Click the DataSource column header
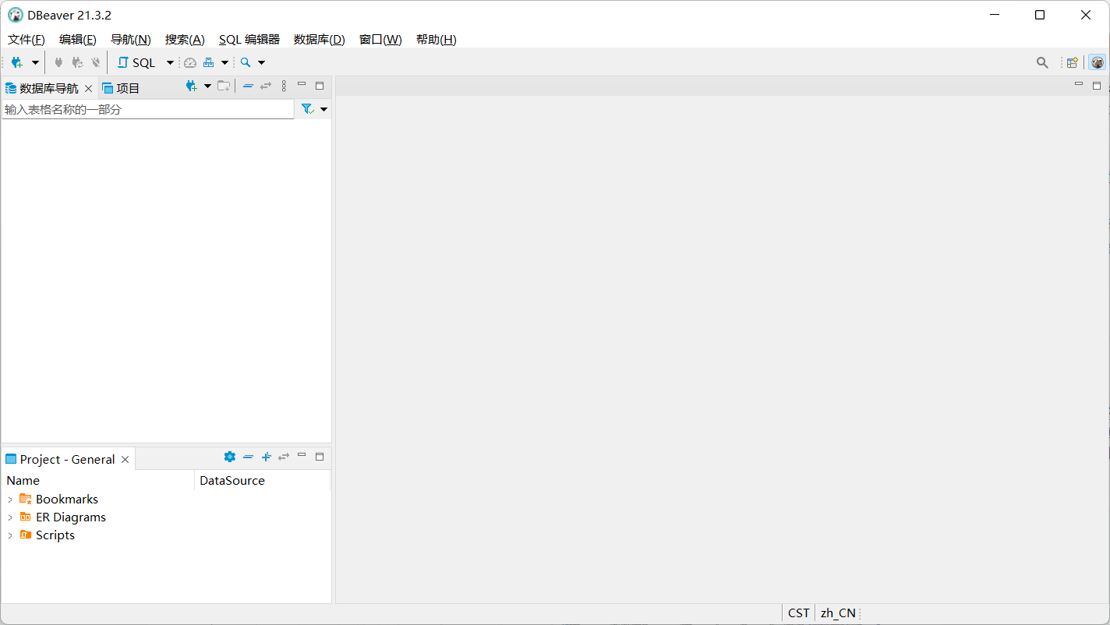 [262, 481]
